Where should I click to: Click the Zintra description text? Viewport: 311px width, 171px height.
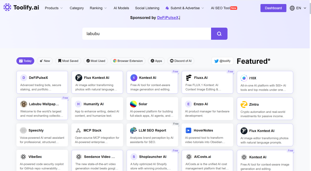tap(263, 114)
